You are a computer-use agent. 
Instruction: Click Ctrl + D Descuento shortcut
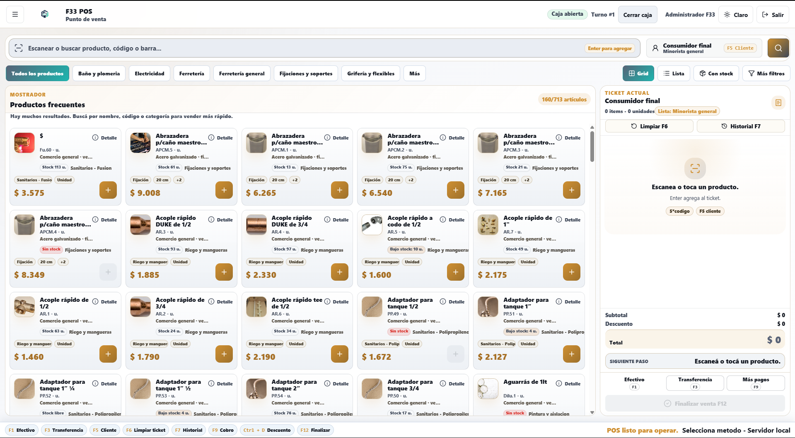267,430
